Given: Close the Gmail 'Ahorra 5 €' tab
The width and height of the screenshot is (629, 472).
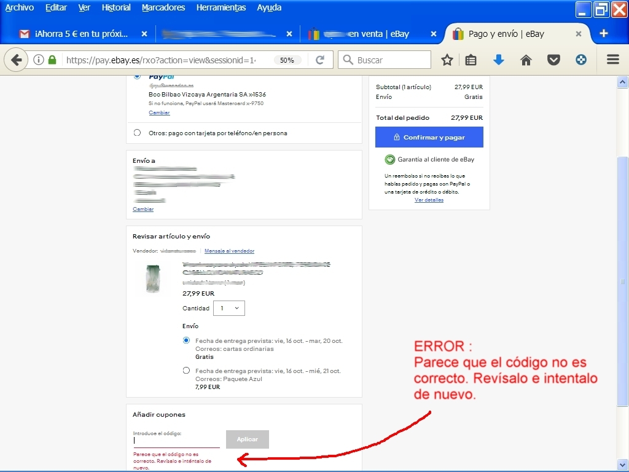Looking at the screenshot, I should [144, 34].
